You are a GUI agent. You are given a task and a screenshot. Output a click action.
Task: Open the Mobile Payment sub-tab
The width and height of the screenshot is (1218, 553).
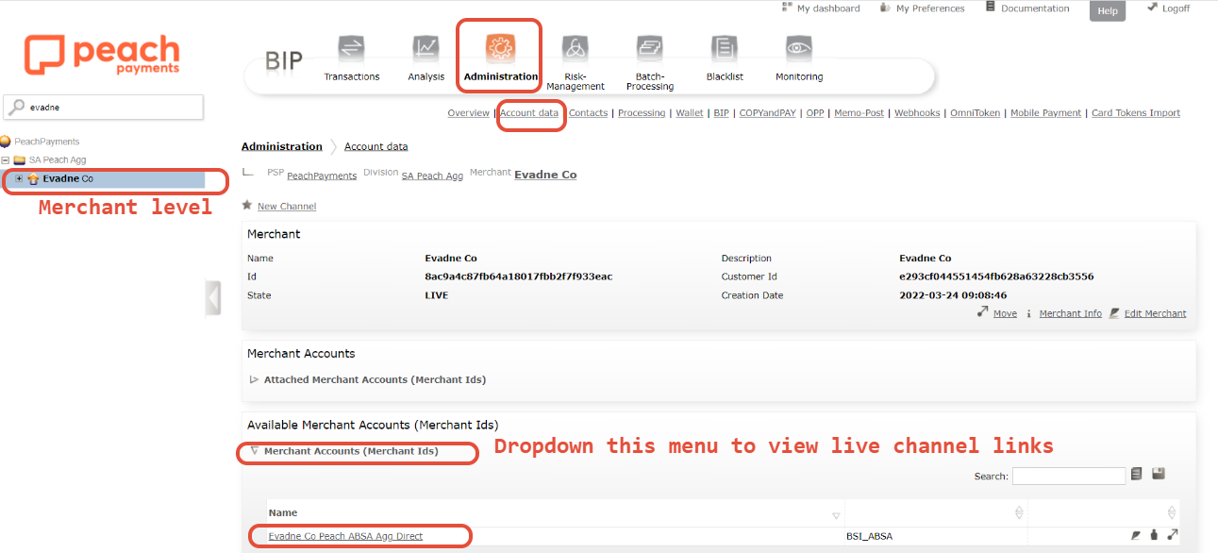1045,113
